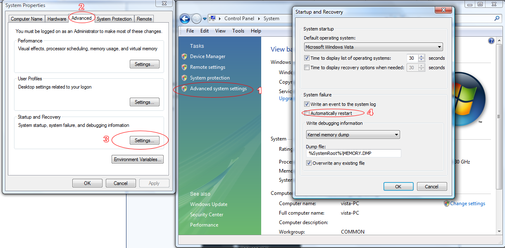Open the File menu
Screen dimensions: 505x248
[x=190, y=31]
